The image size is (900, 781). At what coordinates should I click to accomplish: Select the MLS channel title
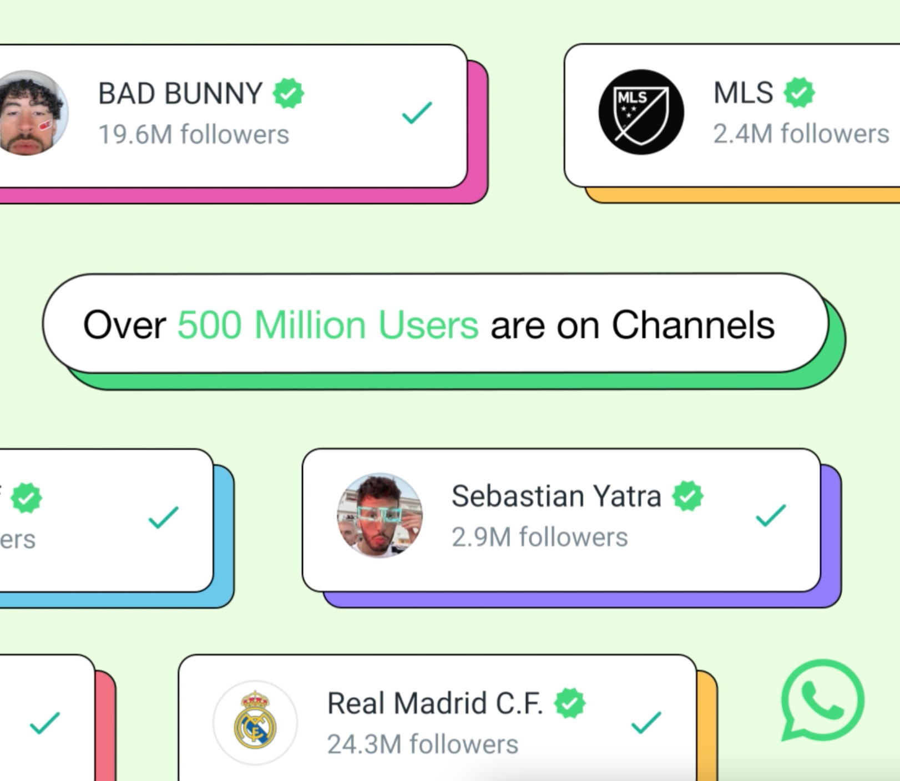[x=744, y=92]
